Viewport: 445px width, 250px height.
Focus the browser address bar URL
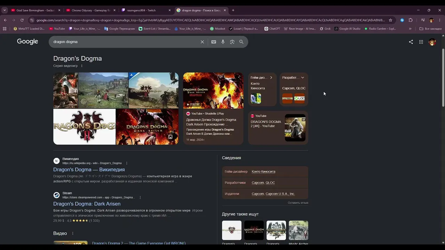(210, 20)
